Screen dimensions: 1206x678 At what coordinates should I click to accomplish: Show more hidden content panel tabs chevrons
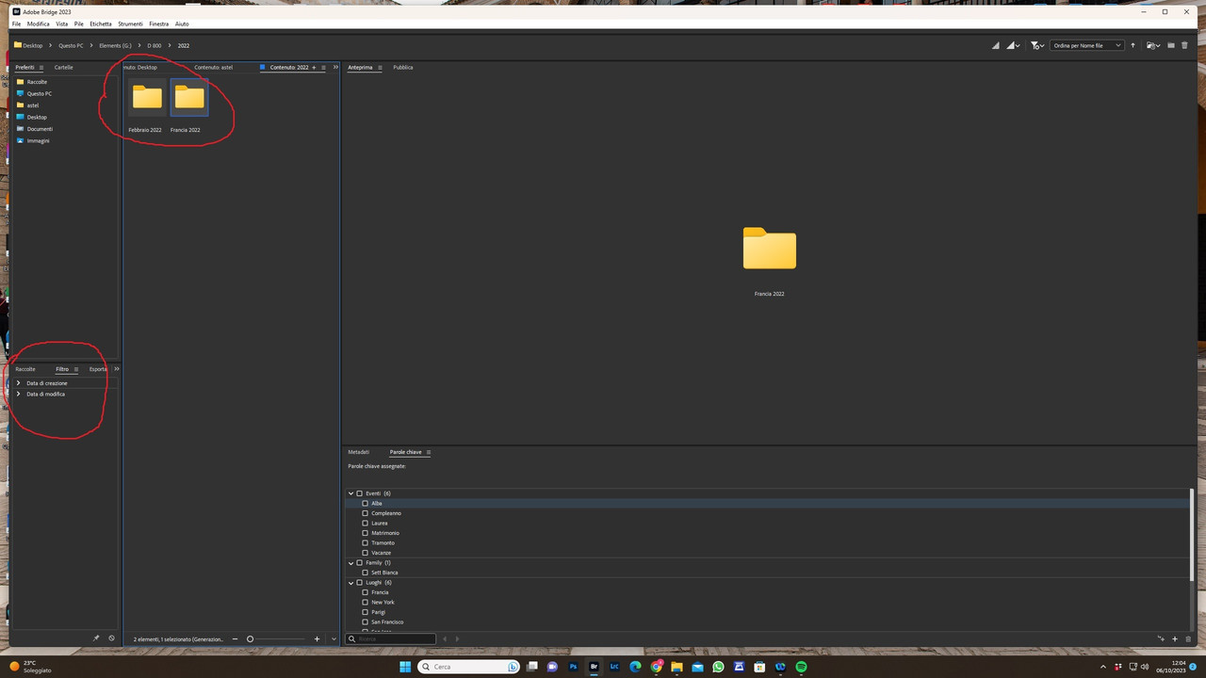[x=335, y=68]
